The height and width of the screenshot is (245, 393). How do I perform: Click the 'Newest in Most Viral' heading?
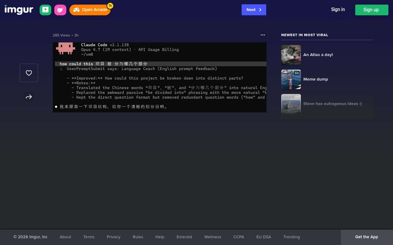305,35
